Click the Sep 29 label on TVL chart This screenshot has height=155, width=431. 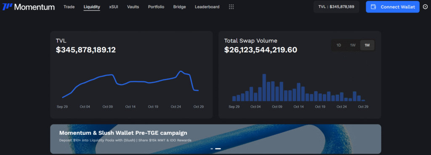point(62,107)
